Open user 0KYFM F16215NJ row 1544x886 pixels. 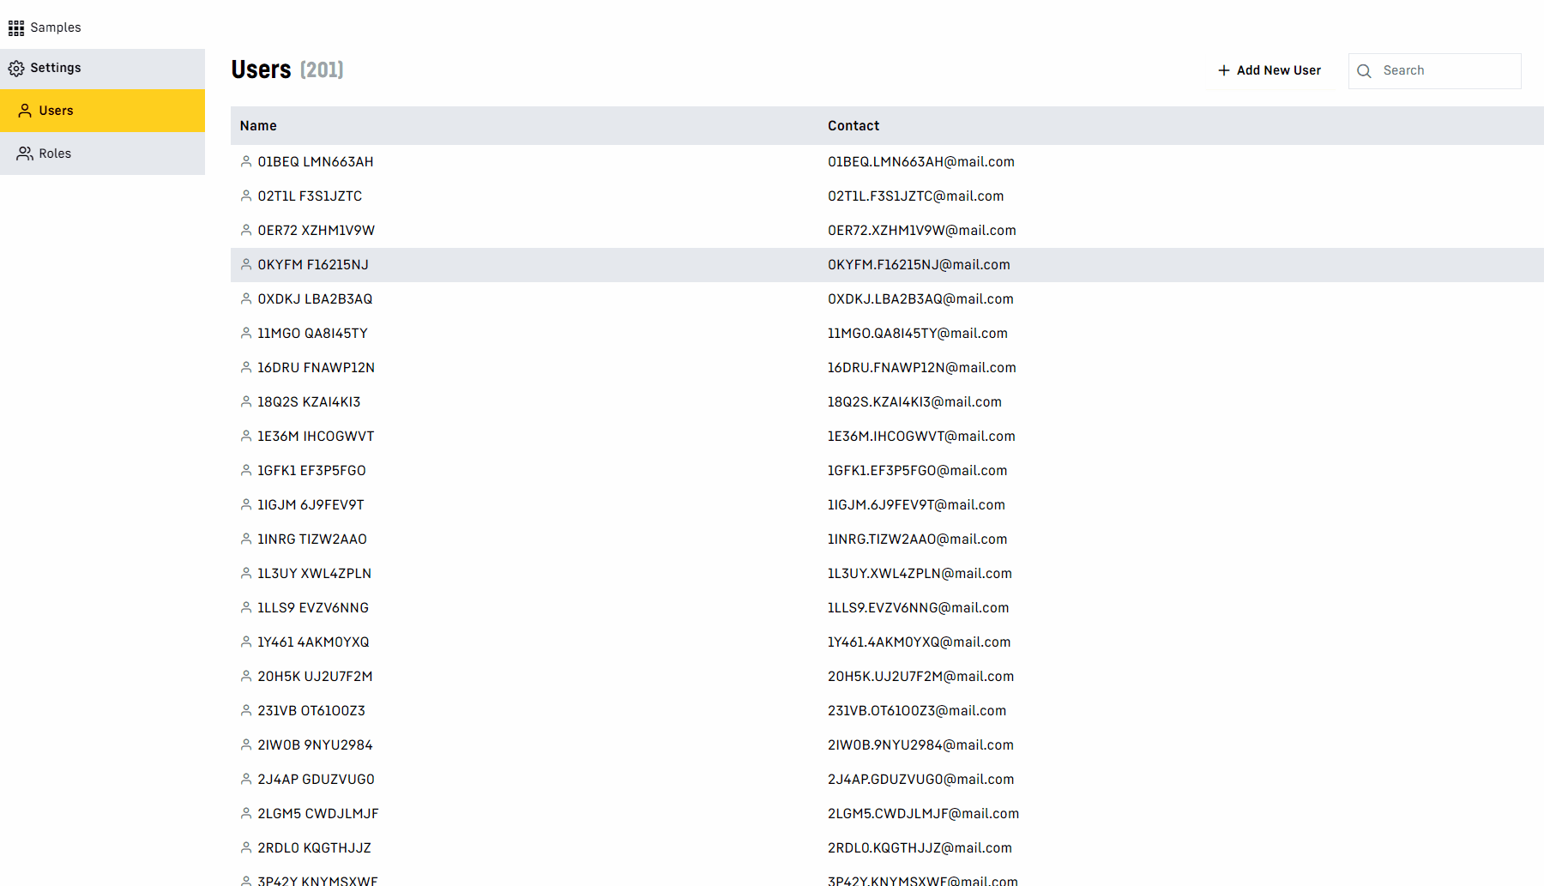pyautogui.click(x=313, y=265)
